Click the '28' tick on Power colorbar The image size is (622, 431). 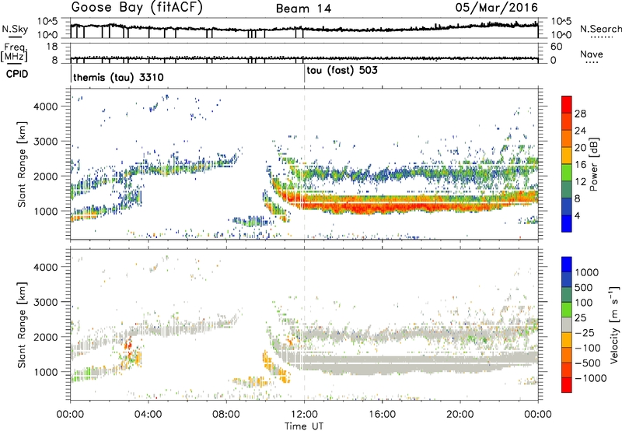click(x=580, y=114)
